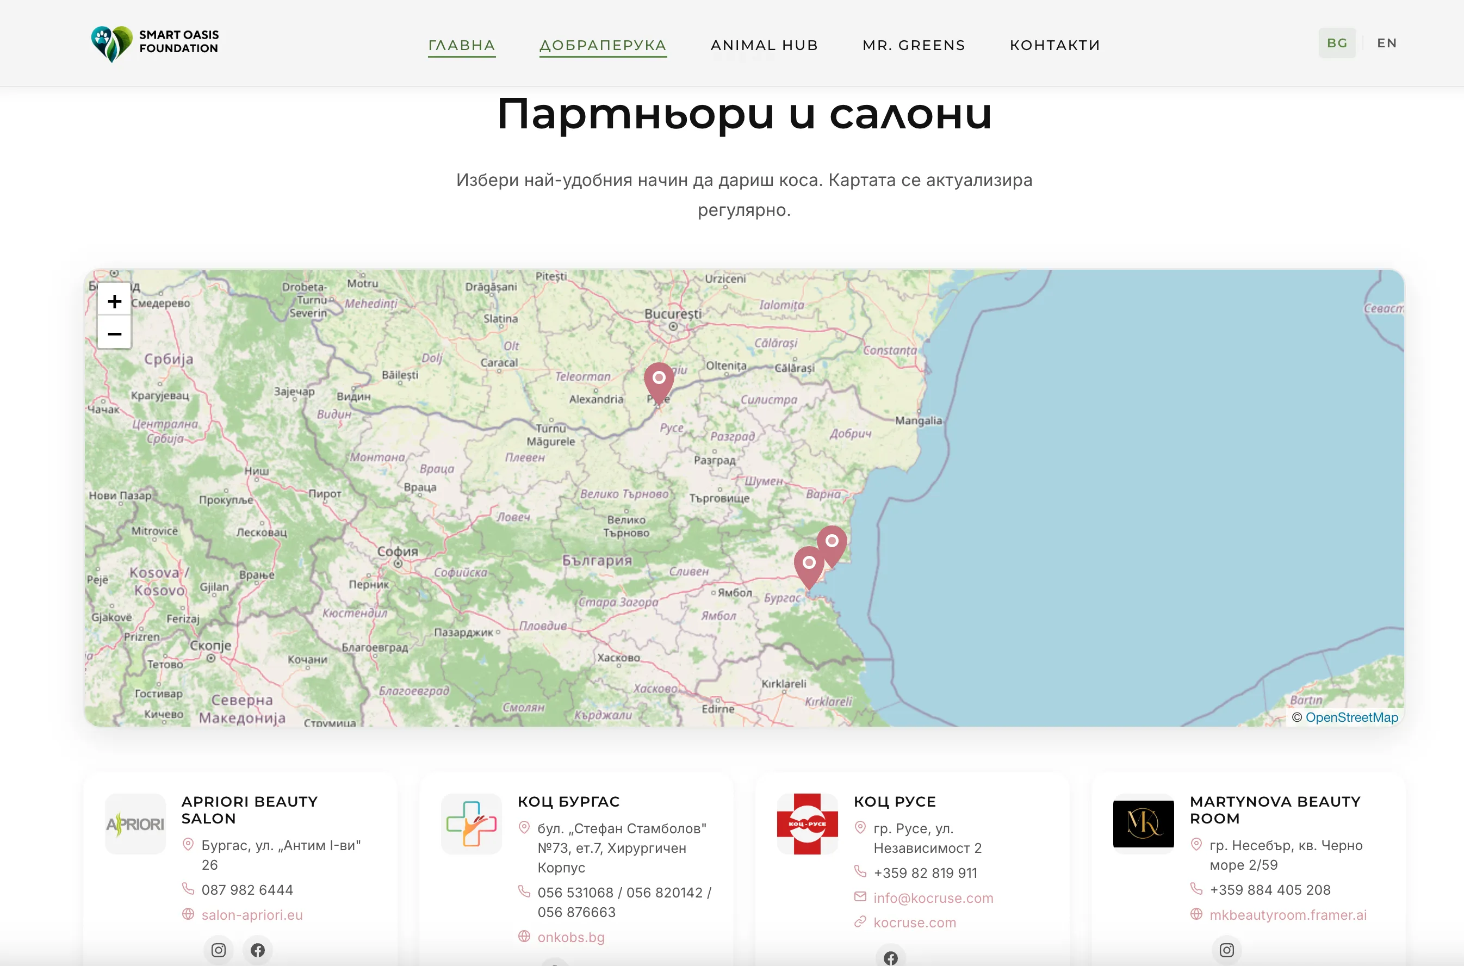Click the София label on the map
Screen dimensions: 1464x966
398,552
